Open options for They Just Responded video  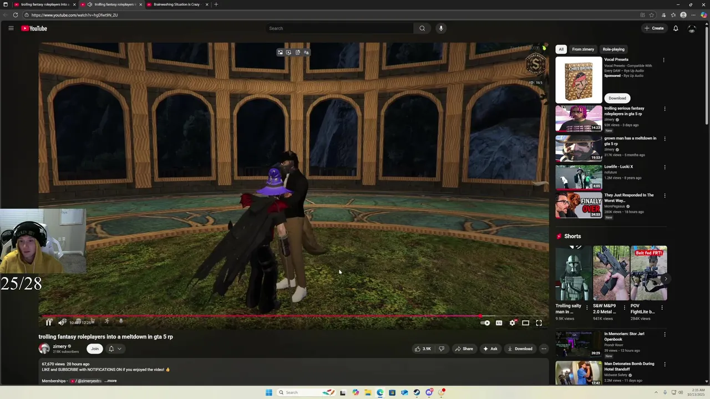tap(665, 196)
